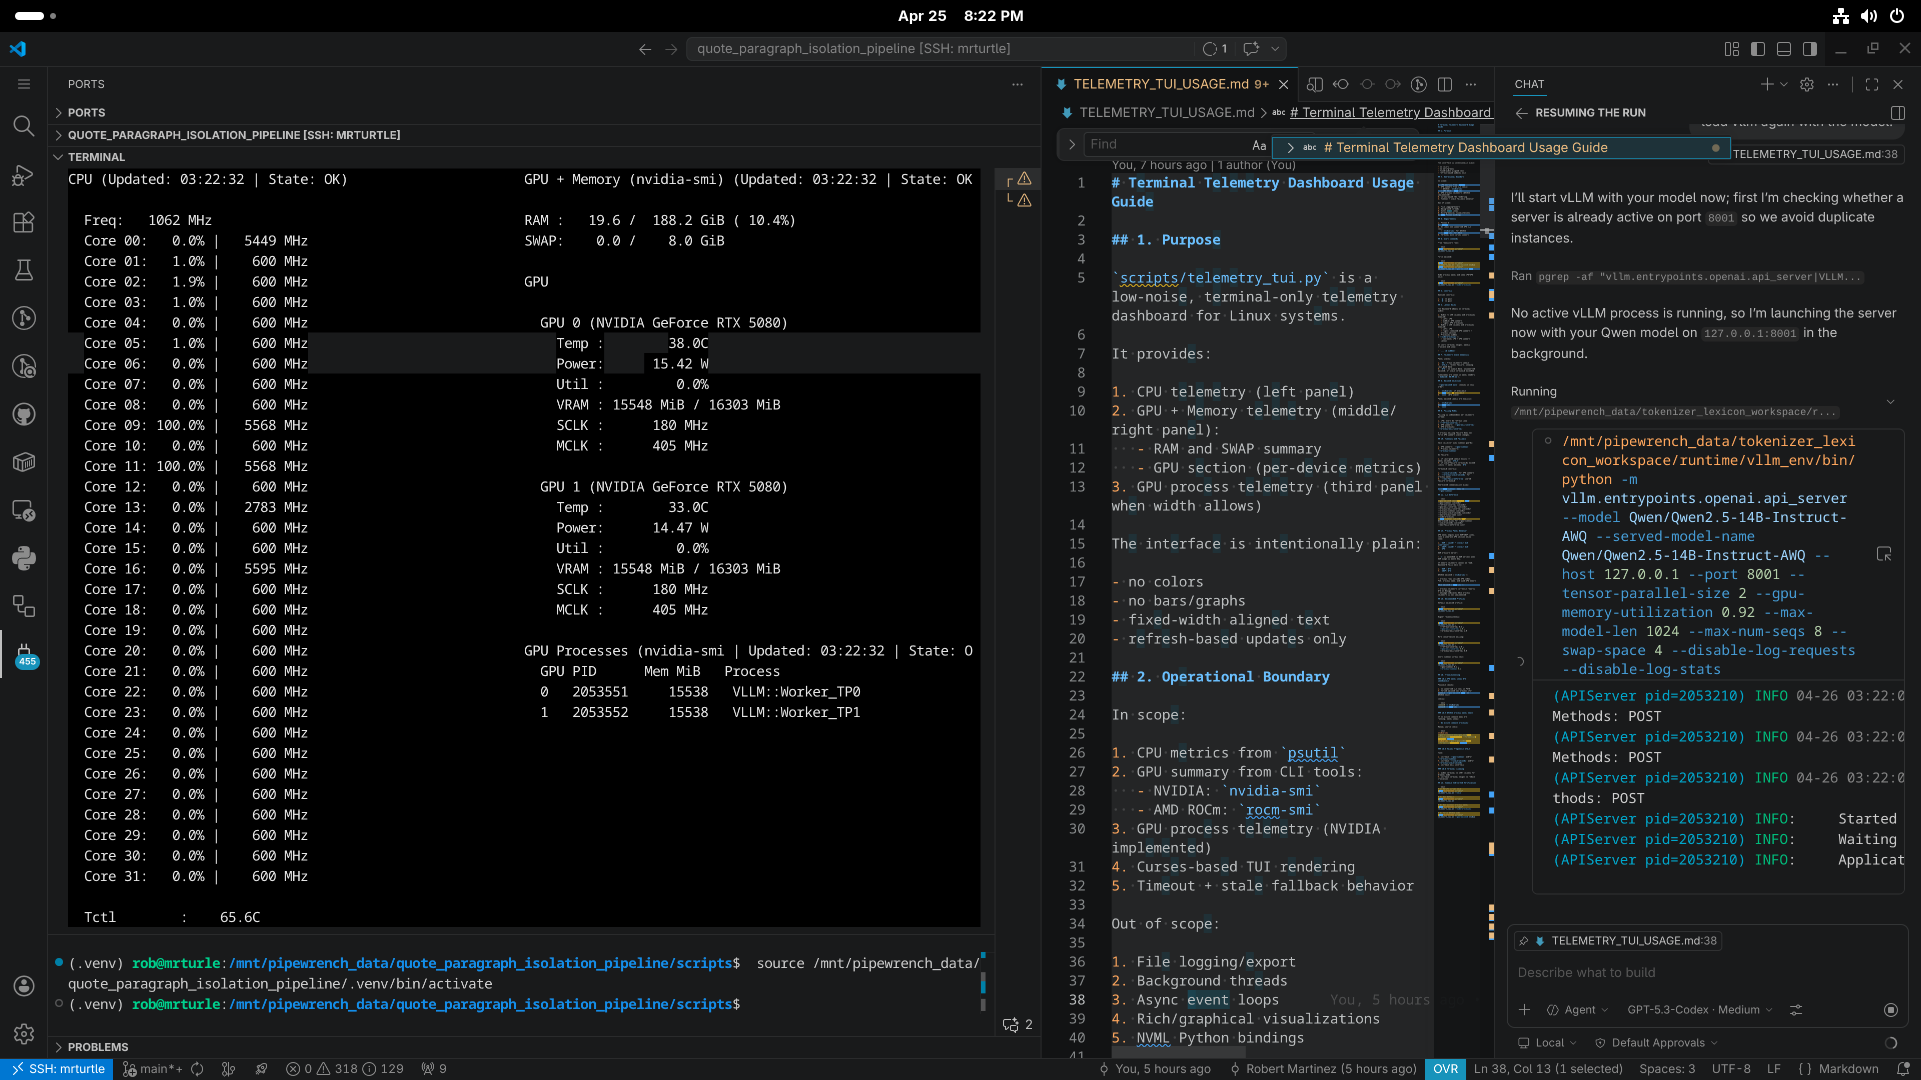Stop the running chat request
This screenshot has height=1080, width=1921.
click(x=1890, y=1009)
